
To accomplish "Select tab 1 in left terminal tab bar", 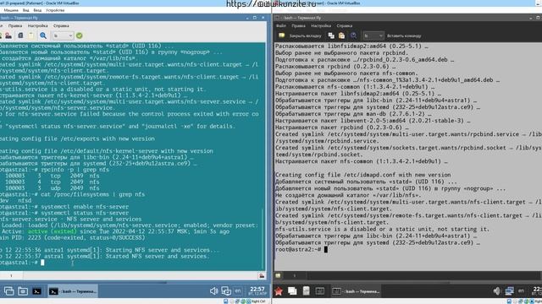I will coord(11,275).
